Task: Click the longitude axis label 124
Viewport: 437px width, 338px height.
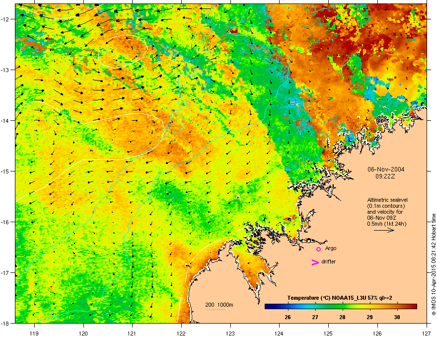Action: coord(279,333)
